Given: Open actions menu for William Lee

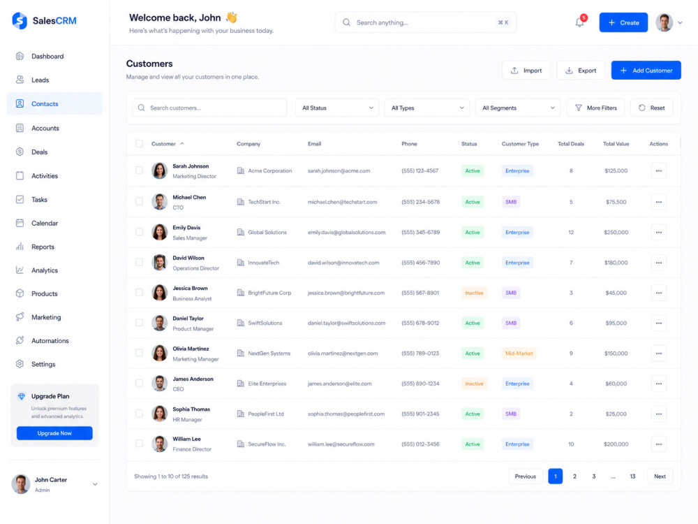Looking at the screenshot, I should click(658, 444).
